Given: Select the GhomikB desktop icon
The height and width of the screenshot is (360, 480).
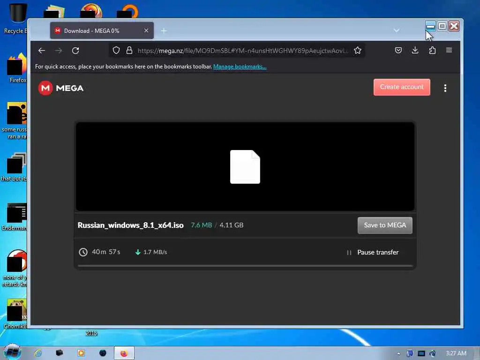Looking at the screenshot, I should 15,314.
